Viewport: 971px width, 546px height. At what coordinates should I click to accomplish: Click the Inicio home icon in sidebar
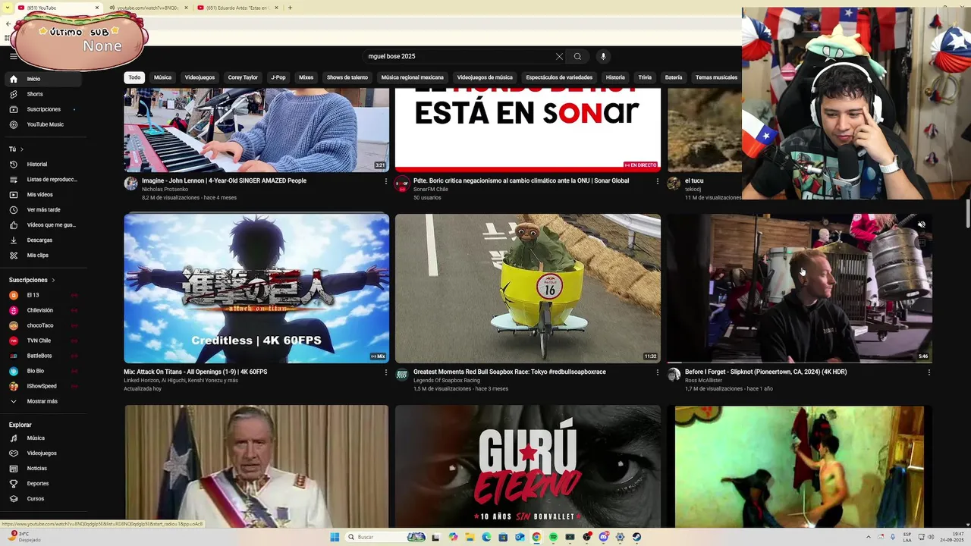14,79
